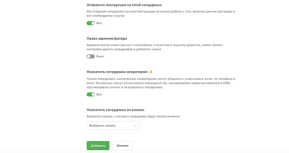Click the "Вкл" label under operator assignment
Screen dimensions: 289x153
[x=99, y=94]
